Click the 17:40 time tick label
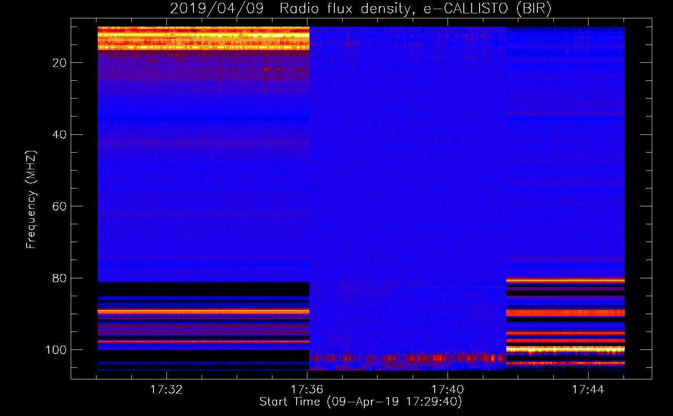The image size is (673, 416). click(448, 390)
